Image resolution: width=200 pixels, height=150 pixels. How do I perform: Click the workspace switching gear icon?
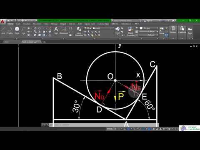coord(169,129)
